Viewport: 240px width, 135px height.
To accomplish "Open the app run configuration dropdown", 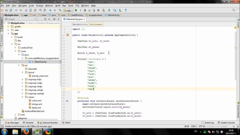I will tap(68, 10).
